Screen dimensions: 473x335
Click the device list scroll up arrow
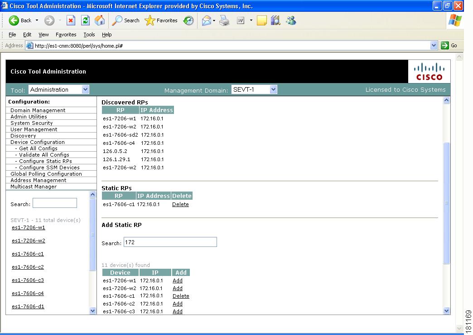(x=92, y=194)
